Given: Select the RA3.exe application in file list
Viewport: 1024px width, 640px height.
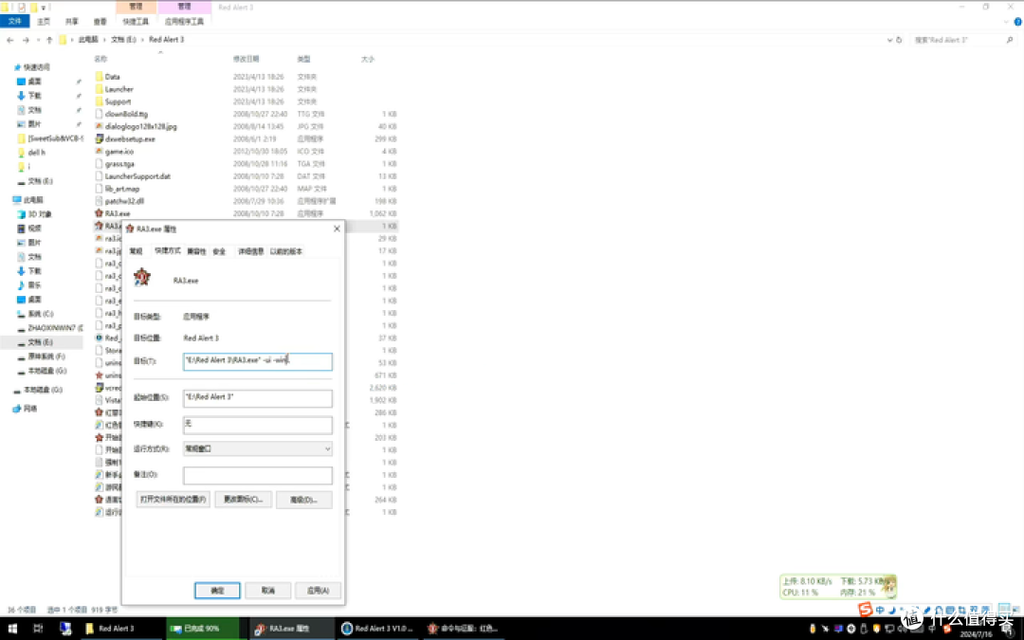Looking at the screenshot, I should click(117, 213).
